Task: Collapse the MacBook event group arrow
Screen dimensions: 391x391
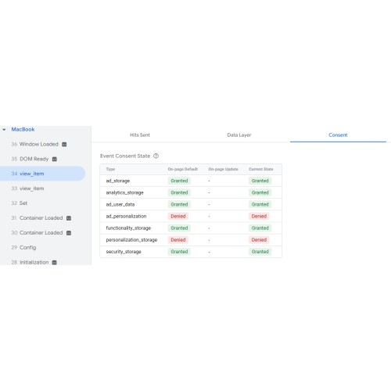Action: click(4, 130)
